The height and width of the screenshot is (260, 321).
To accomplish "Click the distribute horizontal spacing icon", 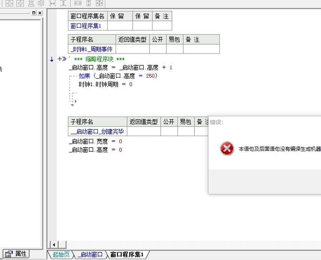I will pyautogui.click(x=53, y=3).
